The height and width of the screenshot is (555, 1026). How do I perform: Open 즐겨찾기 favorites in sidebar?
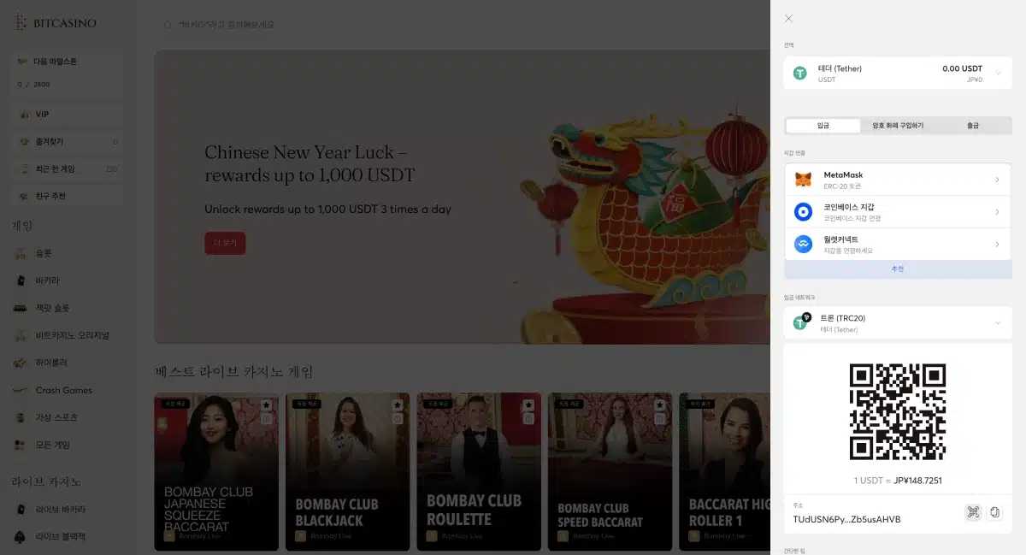(68, 142)
